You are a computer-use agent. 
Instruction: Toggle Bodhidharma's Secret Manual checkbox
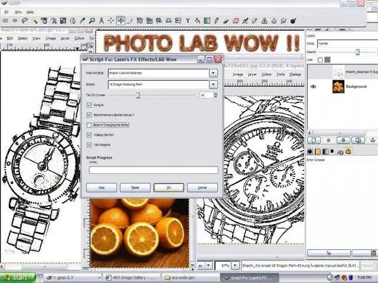pos(89,115)
